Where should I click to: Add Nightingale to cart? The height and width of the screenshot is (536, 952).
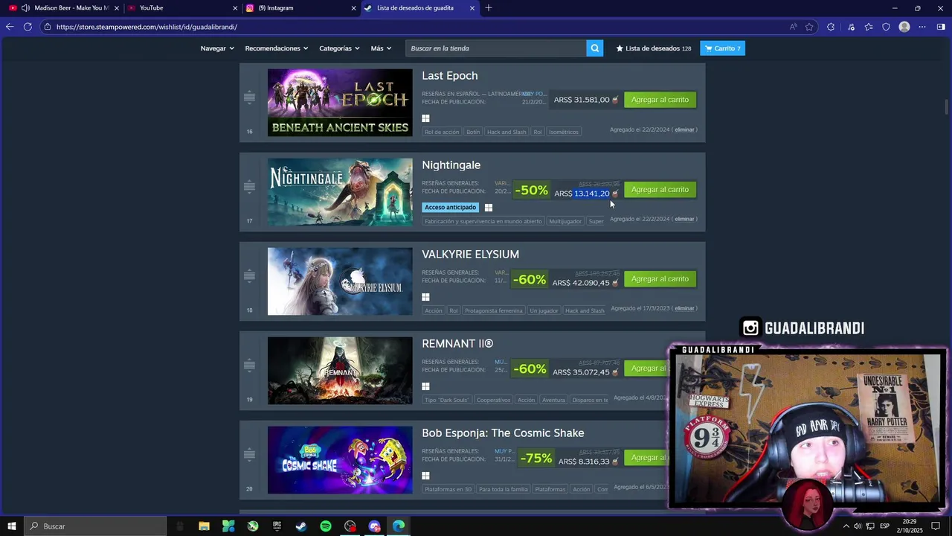click(x=660, y=189)
